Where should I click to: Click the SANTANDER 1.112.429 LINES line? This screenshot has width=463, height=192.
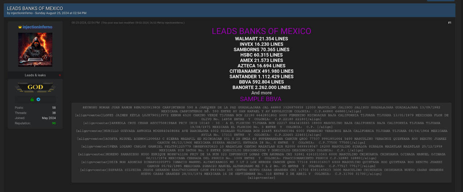click(261, 77)
